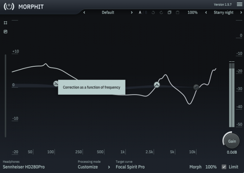Click the Gain knob
Image resolution: width=244 pixels, height=173 pixels.
coord(232,141)
